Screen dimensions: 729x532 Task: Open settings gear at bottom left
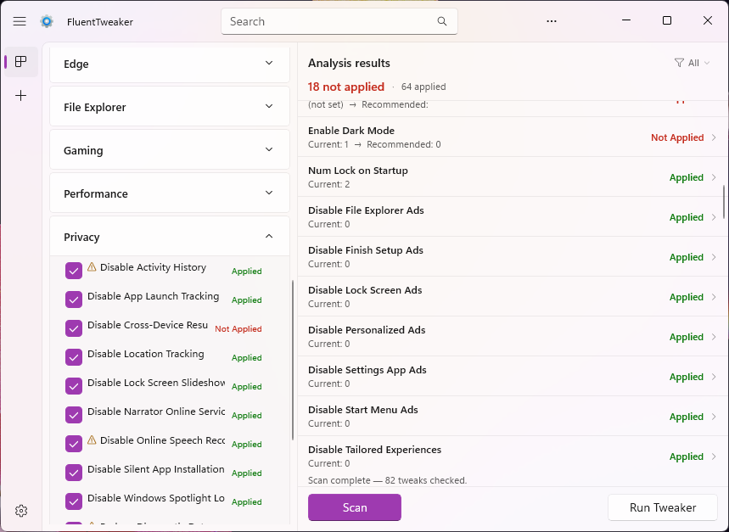click(x=21, y=511)
